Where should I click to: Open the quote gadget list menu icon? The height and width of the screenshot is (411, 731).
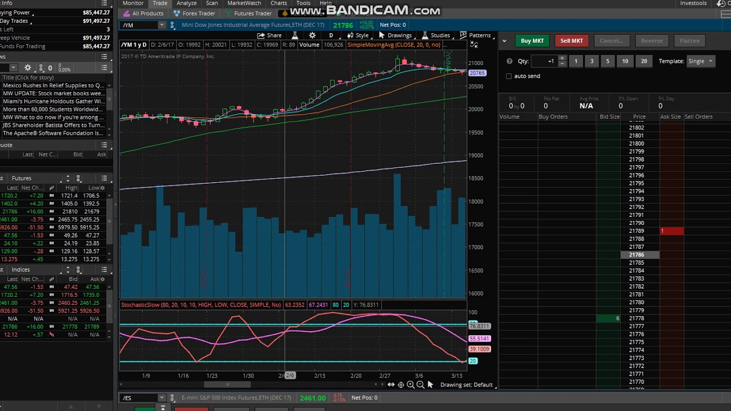pyautogui.click(x=104, y=145)
